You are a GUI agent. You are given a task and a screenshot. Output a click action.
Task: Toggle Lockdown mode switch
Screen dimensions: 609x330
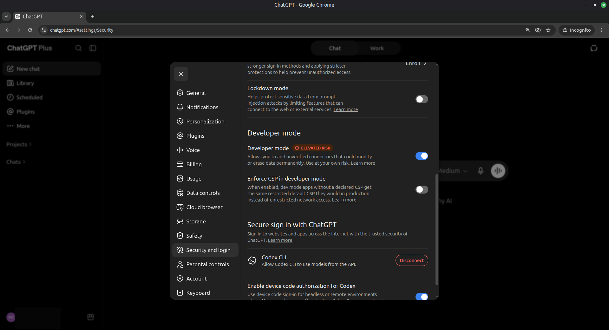(x=422, y=99)
